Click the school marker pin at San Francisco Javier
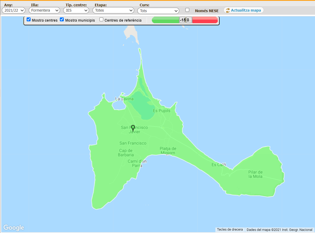 pos(133,128)
